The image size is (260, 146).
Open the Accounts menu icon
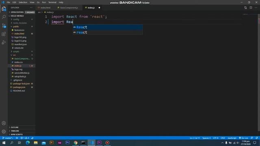[x=4, y=123]
